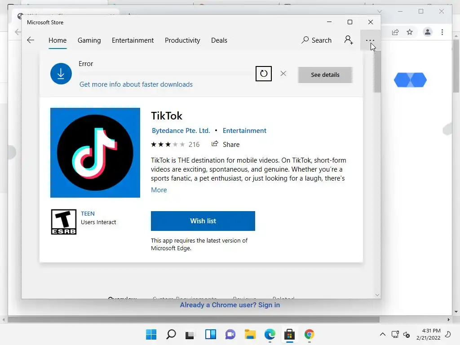The image size is (460, 345).
Task: Click the network status tray icon
Action: (395, 334)
